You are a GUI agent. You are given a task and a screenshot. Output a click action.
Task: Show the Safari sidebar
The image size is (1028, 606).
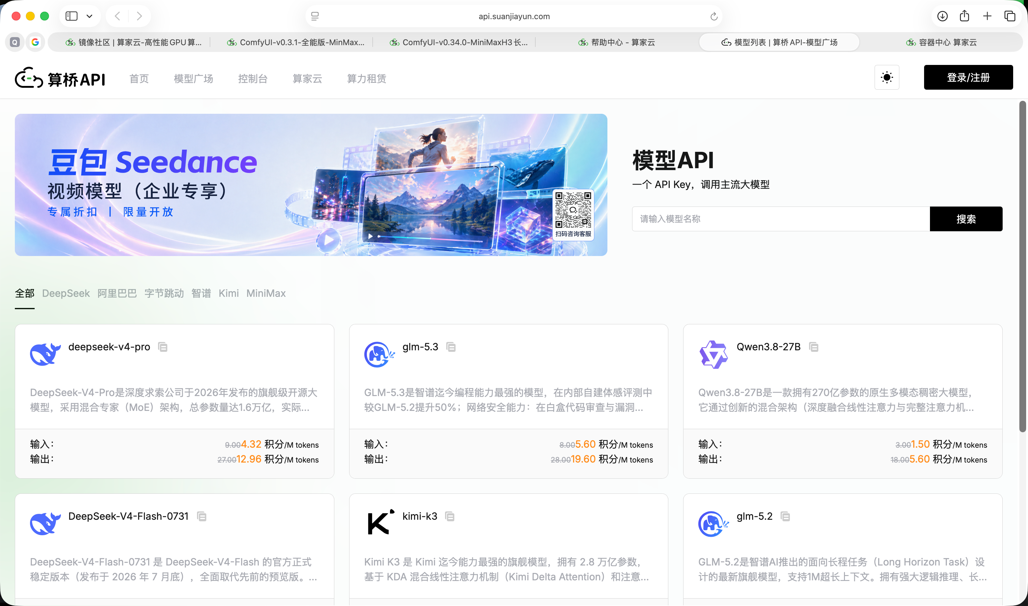(71, 16)
